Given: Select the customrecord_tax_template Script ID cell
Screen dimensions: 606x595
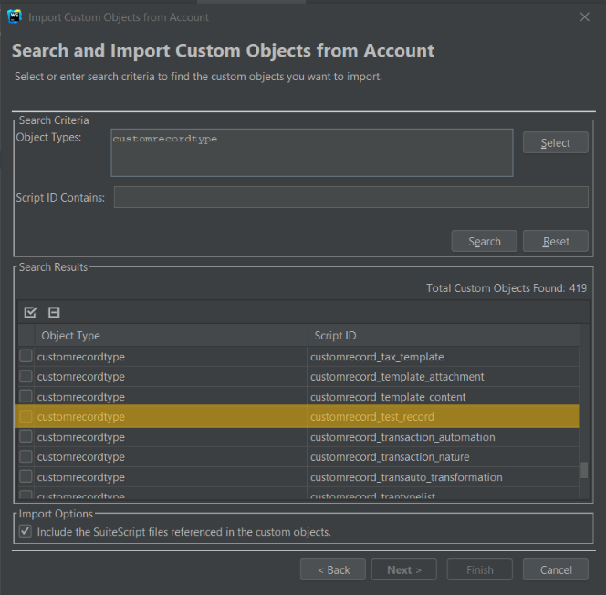Looking at the screenshot, I should [444, 357].
